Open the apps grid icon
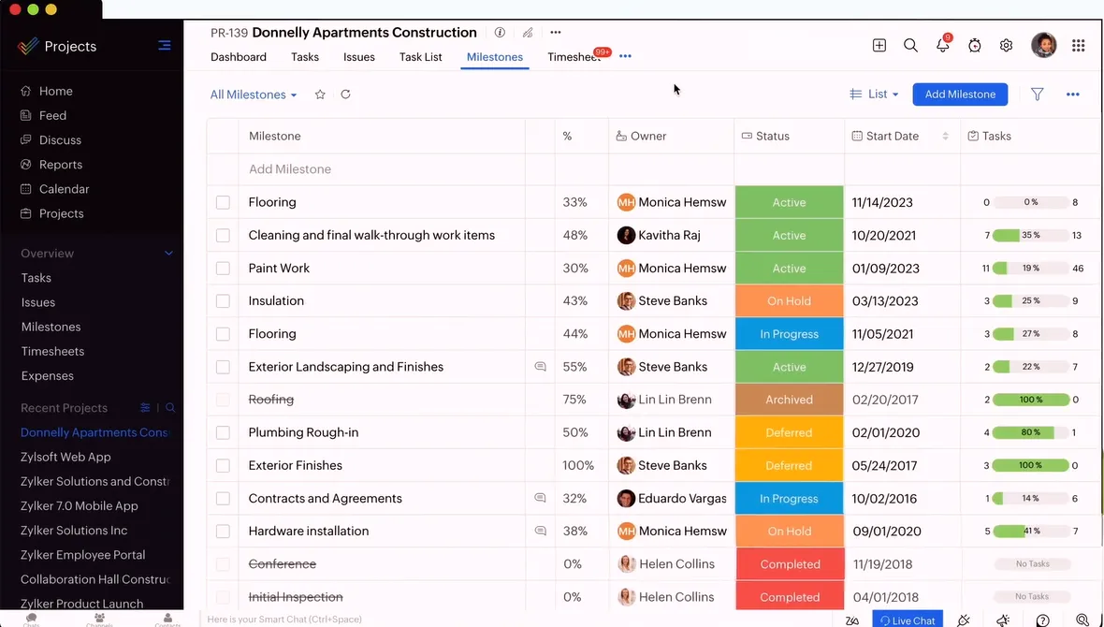The image size is (1104, 627). 1078,45
